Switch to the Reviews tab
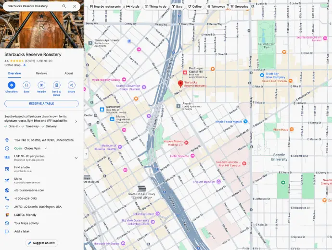The height and width of the screenshot is (250, 332). point(41,74)
